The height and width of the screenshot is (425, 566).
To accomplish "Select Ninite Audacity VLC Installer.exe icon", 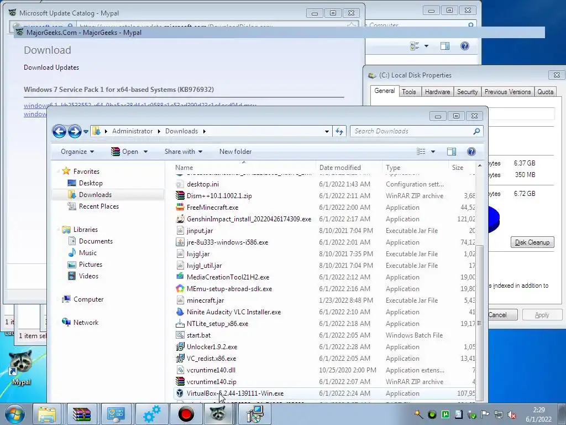I will pos(180,312).
